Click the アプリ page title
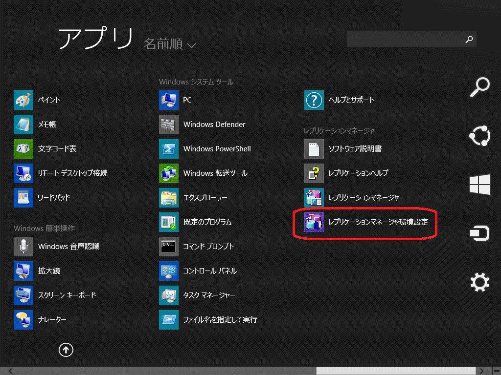Image resolution: width=501 pixels, height=375 pixels. tap(95, 38)
